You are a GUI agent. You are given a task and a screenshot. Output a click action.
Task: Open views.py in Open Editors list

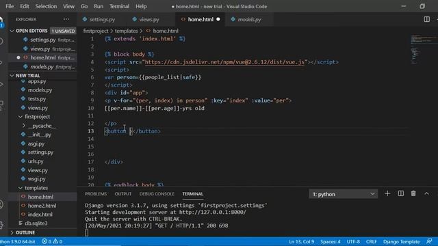click(42, 49)
